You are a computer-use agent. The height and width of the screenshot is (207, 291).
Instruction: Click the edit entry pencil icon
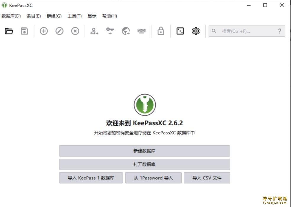tap(59, 31)
